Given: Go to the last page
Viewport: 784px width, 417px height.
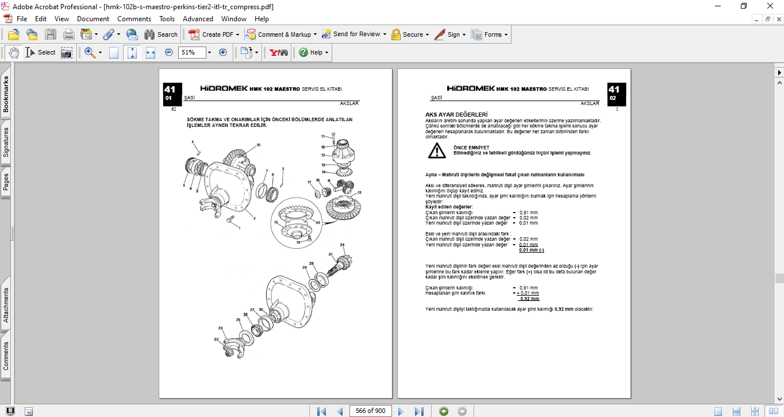Looking at the screenshot, I should tap(419, 411).
